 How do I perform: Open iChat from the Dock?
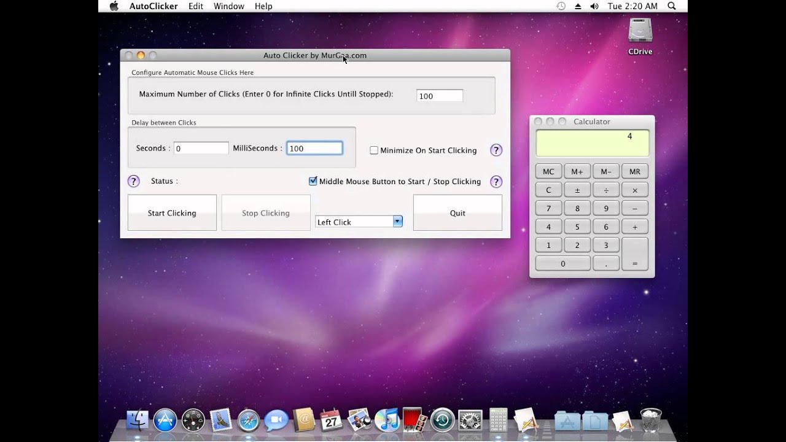(276, 421)
